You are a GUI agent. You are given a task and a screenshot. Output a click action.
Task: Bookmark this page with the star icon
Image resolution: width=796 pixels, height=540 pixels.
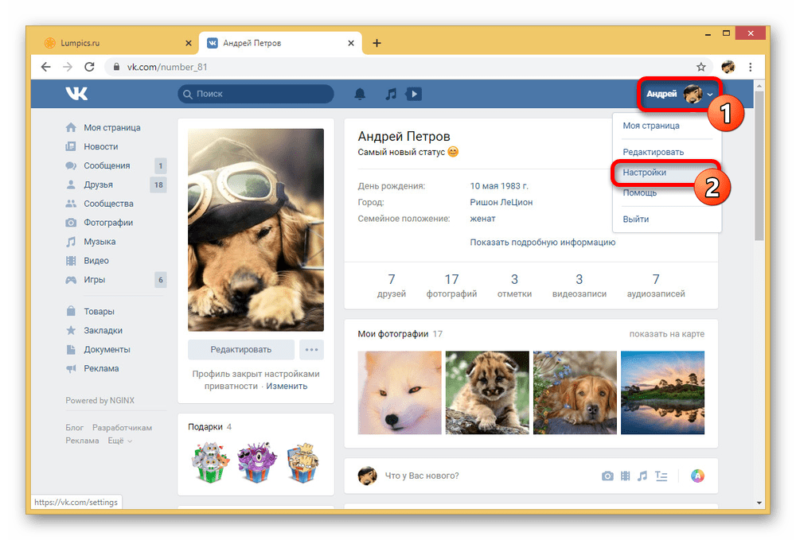pos(701,67)
